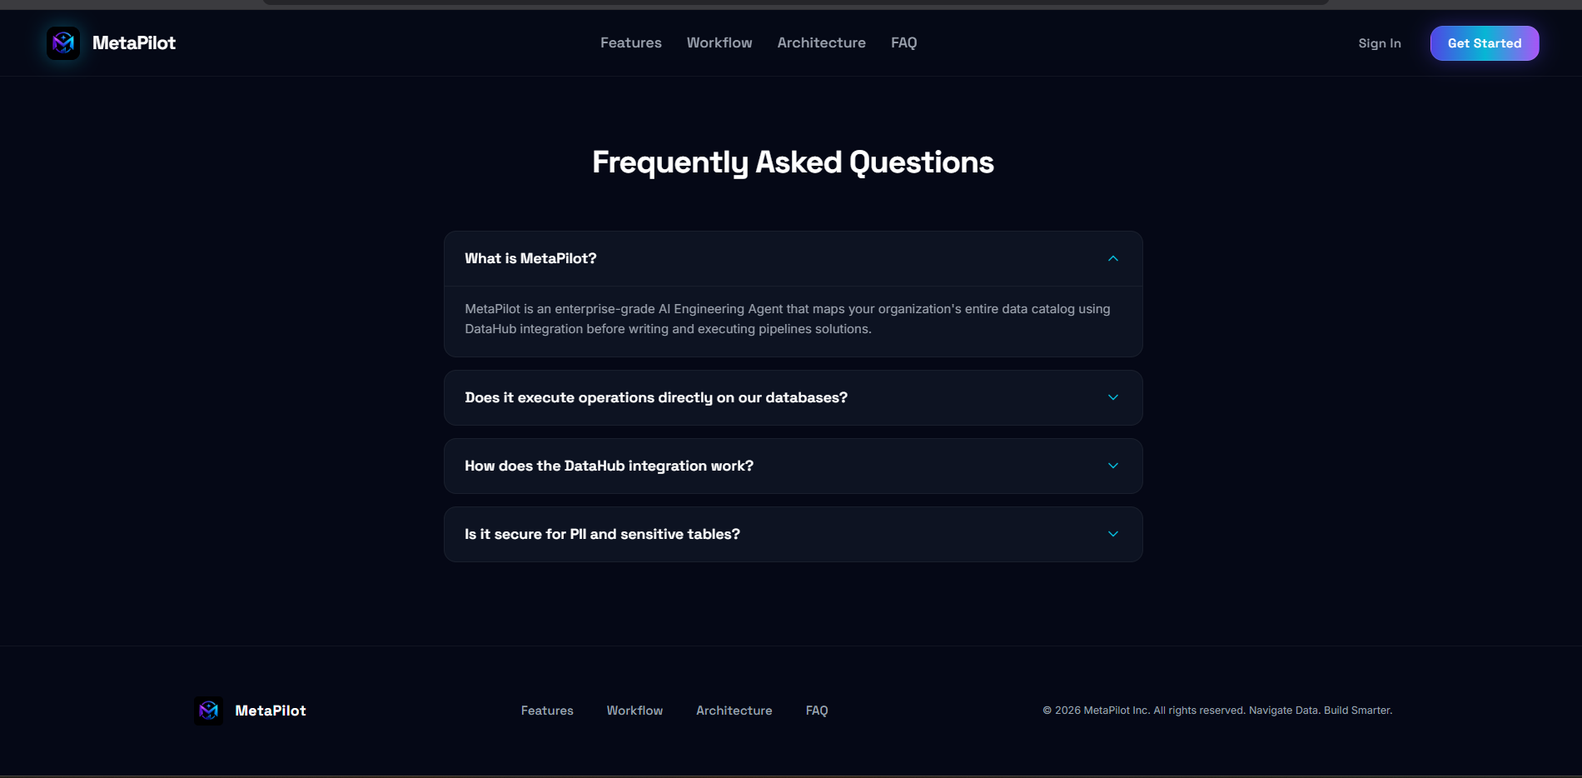Toggle the 'What is MetaPilot?' question row
Image resolution: width=1582 pixels, height=778 pixels.
(793, 258)
